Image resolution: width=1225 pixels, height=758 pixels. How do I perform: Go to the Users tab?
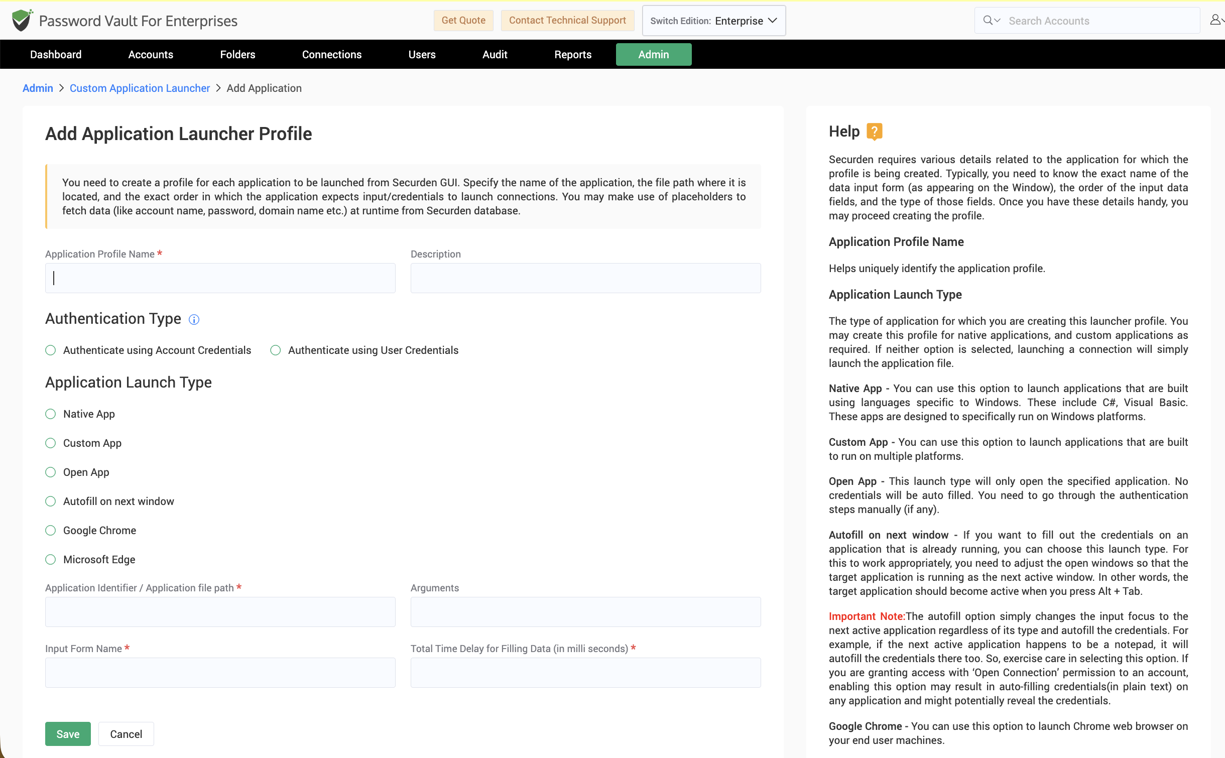pyautogui.click(x=422, y=54)
